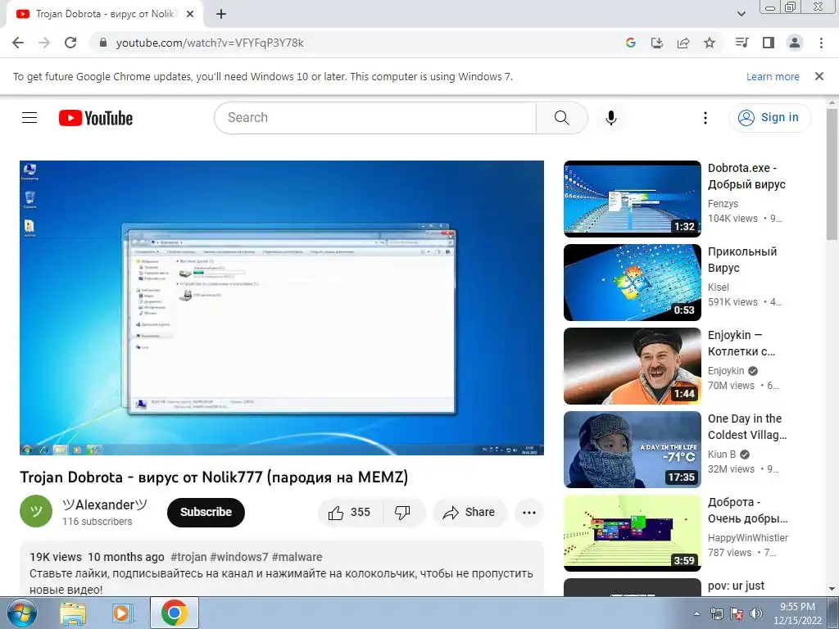Open the Прикольный Вирус video title

point(742,260)
